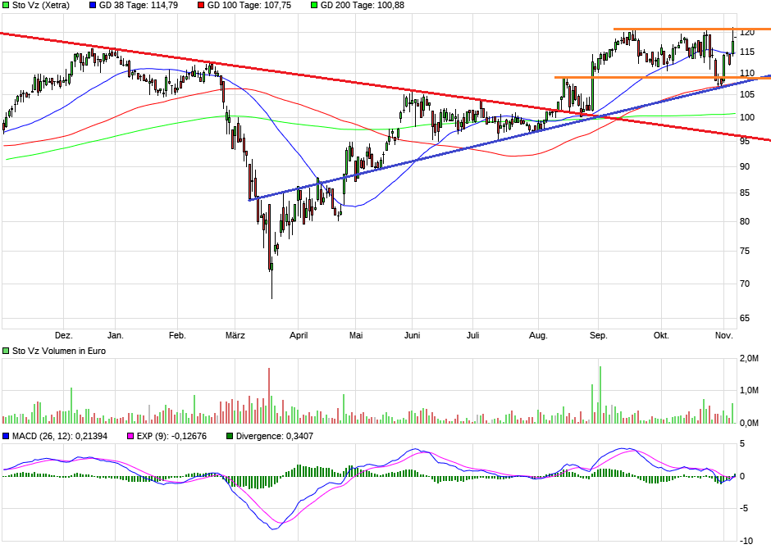Click the tallest red volume bar
Screen dimensions: 771x549
click(x=268, y=393)
